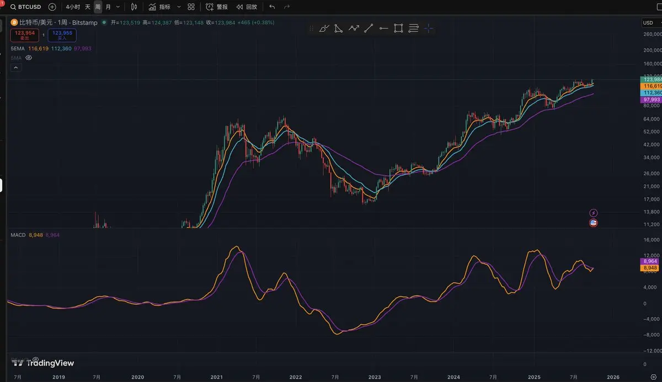Open the 警报 alert creator
Viewport: 662px width, 382px height.
pyautogui.click(x=216, y=7)
